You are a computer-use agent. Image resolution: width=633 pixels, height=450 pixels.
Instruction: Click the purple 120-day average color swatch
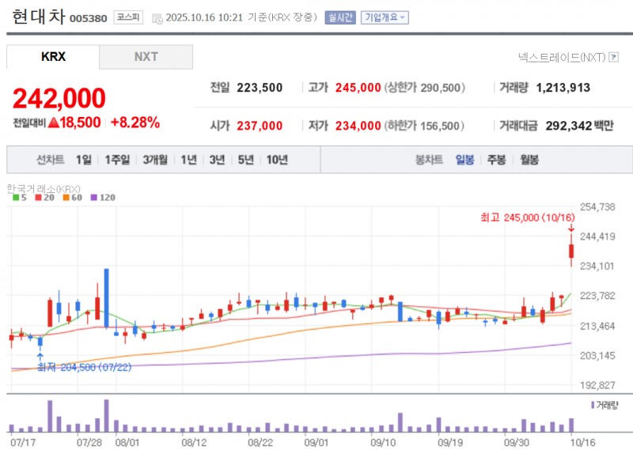click(94, 198)
